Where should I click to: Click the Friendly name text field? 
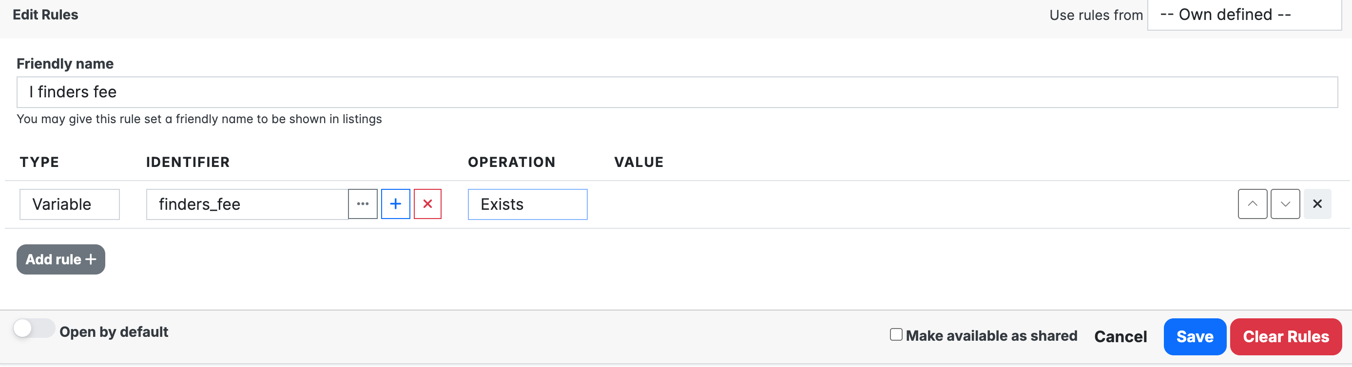click(x=676, y=92)
